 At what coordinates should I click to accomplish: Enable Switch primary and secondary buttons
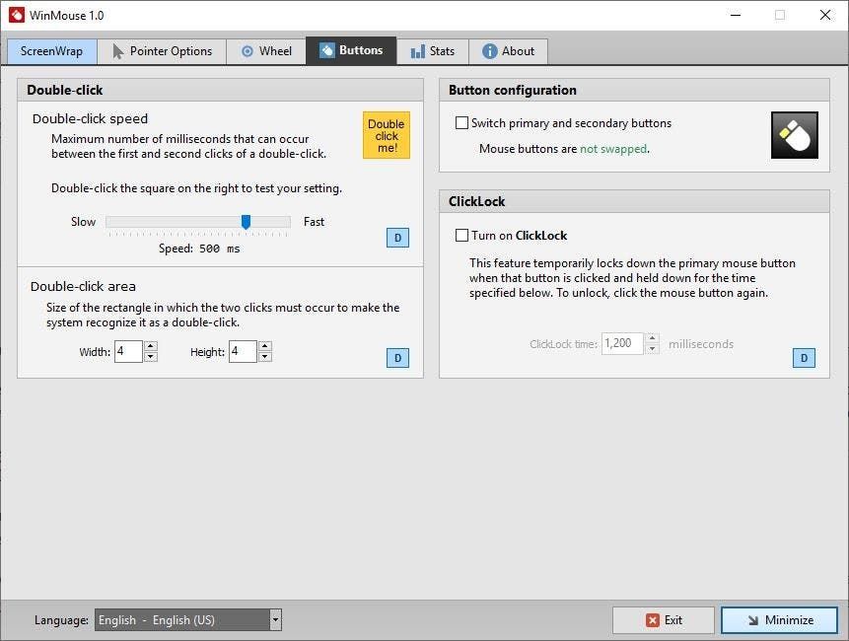click(461, 123)
